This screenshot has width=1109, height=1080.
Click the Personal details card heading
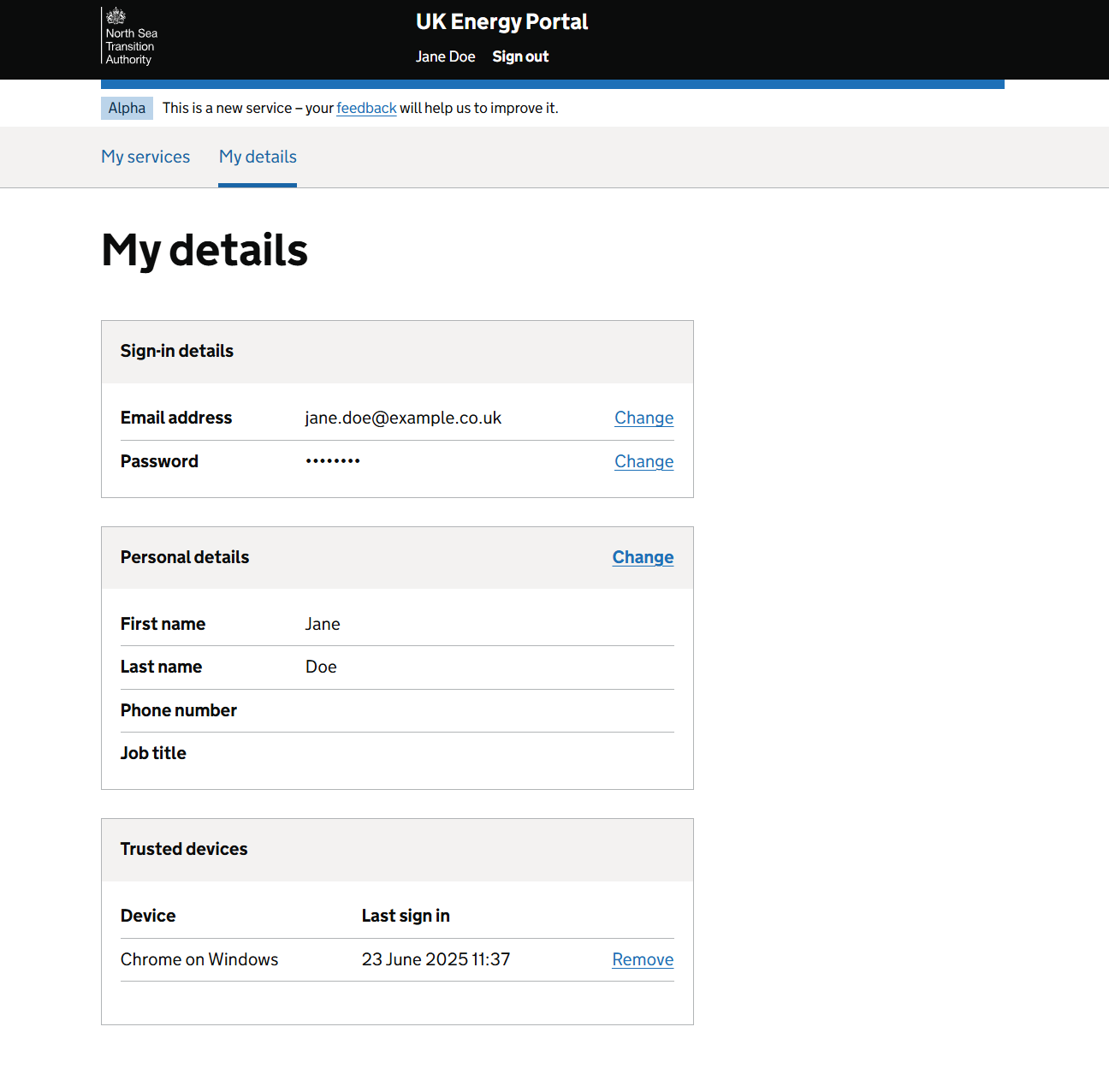pos(185,557)
